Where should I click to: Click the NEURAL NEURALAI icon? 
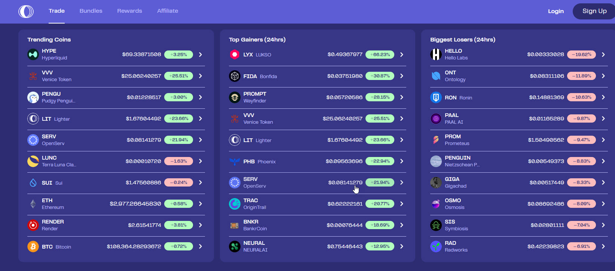pos(235,246)
